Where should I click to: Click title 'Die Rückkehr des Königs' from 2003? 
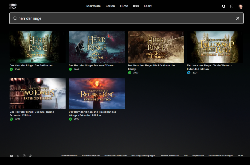[151, 67]
